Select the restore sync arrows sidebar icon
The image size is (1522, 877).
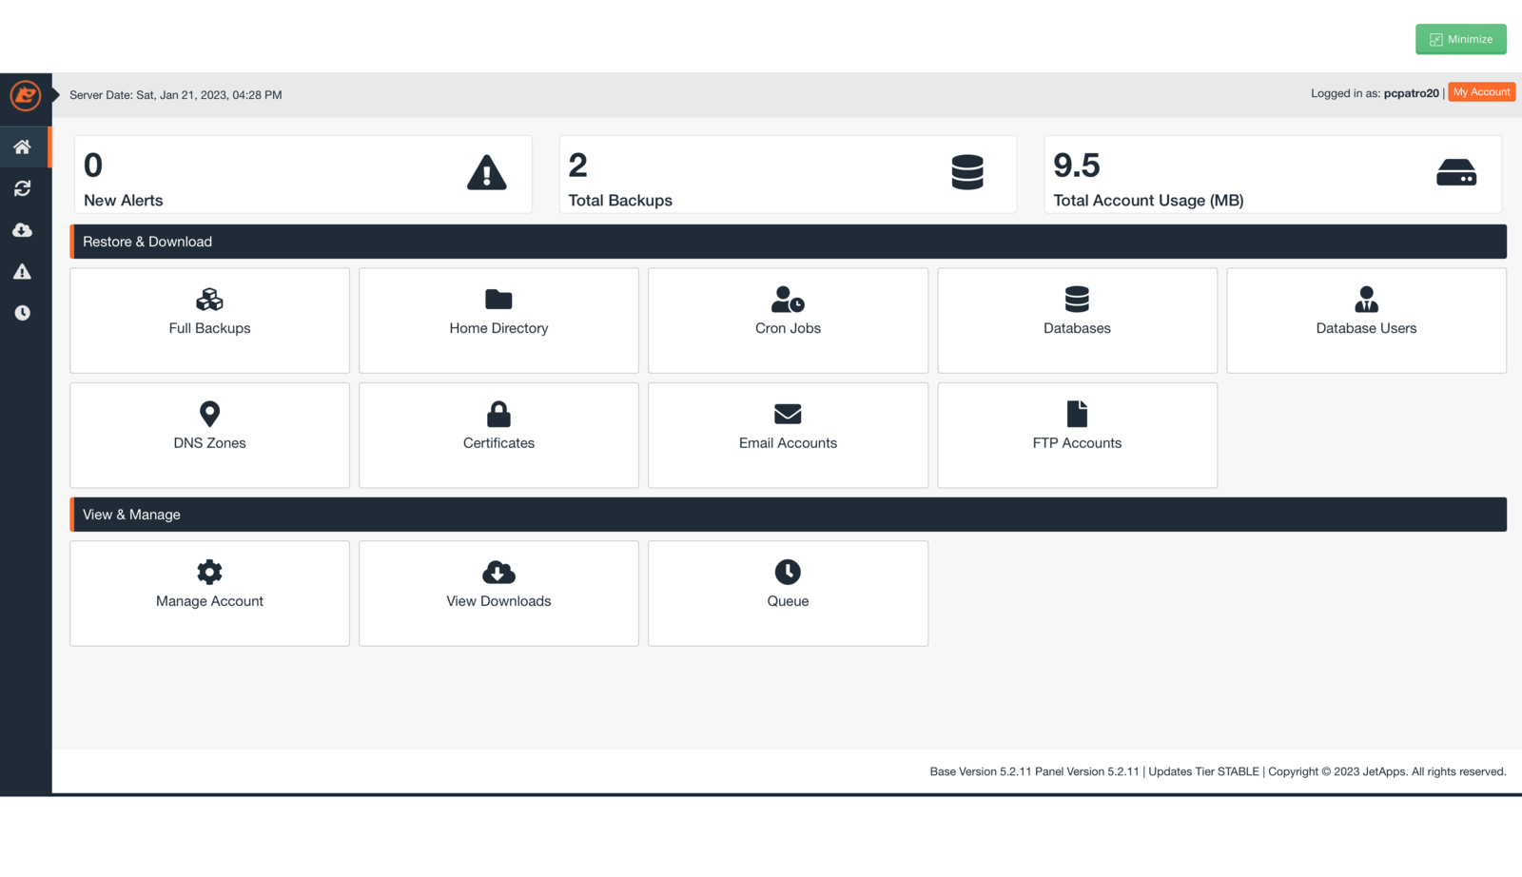pyautogui.click(x=23, y=188)
